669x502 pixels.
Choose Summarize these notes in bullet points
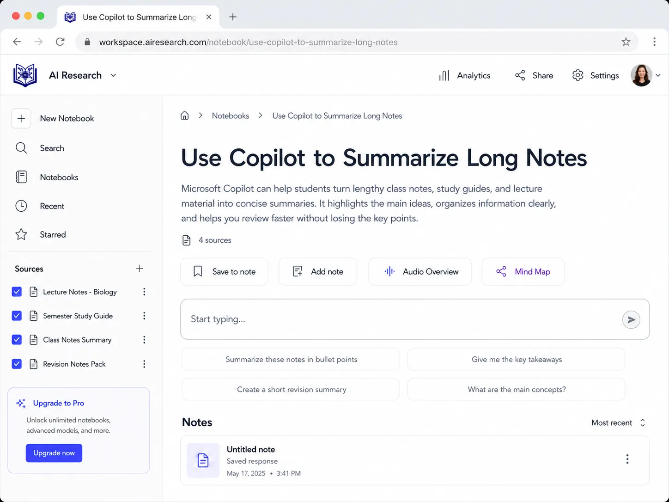click(291, 359)
